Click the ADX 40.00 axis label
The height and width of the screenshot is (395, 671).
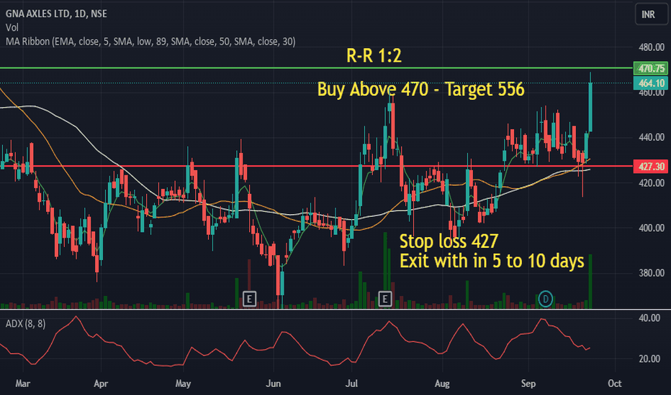point(649,318)
